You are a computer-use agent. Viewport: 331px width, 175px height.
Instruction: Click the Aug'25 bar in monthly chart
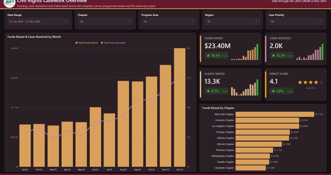point(123,124)
